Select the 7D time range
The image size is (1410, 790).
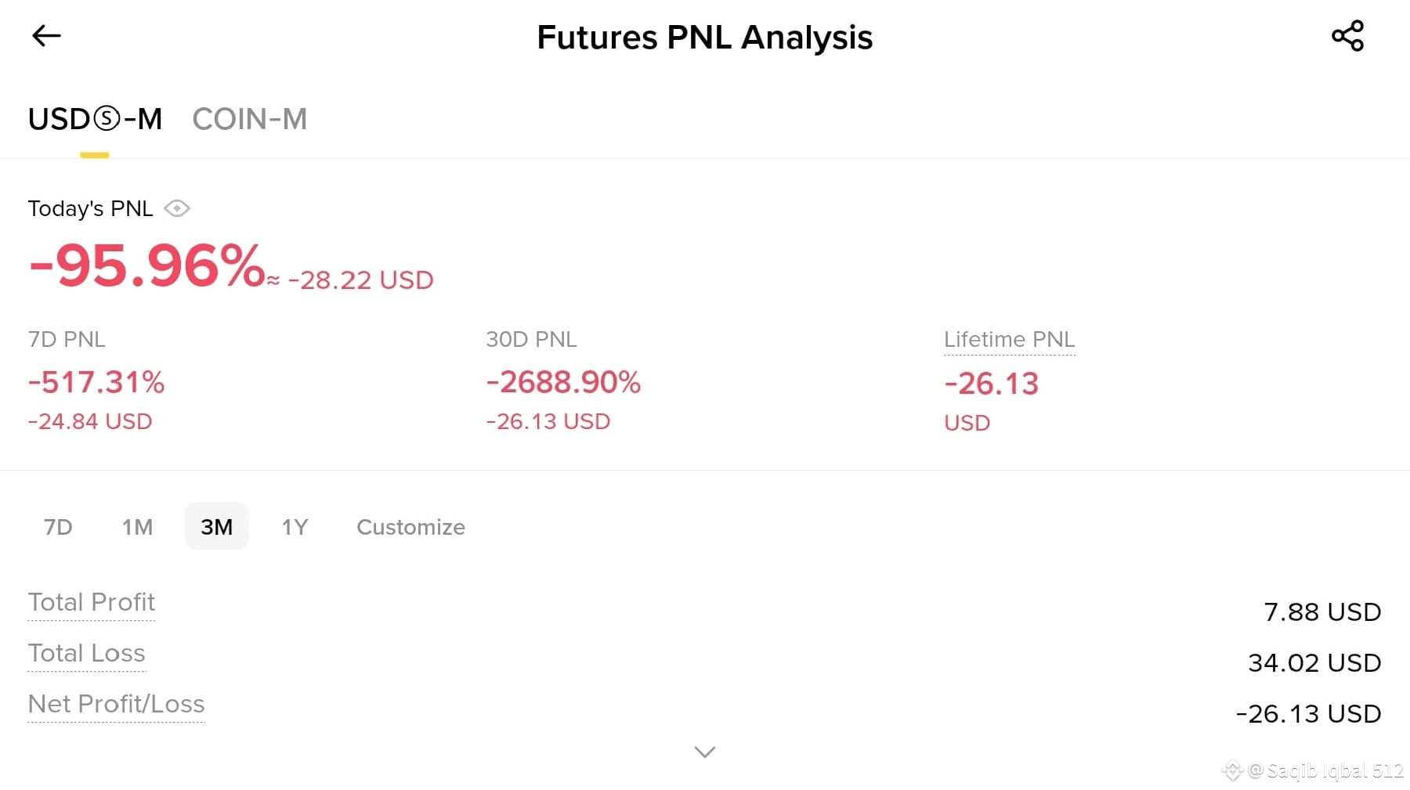pyautogui.click(x=58, y=527)
